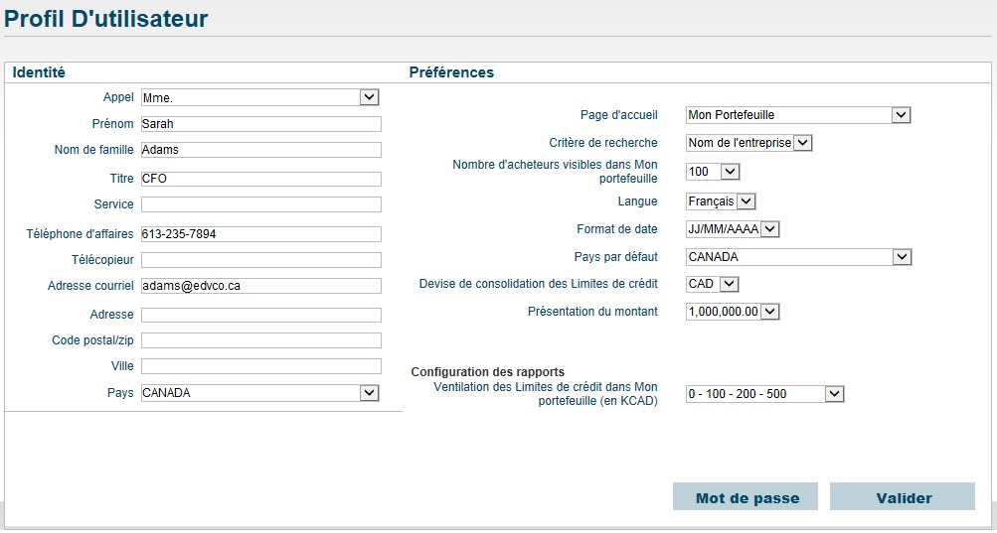Expand the Pays par défaut dropdown
This screenshot has height=533, width=997.
tap(798, 257)
